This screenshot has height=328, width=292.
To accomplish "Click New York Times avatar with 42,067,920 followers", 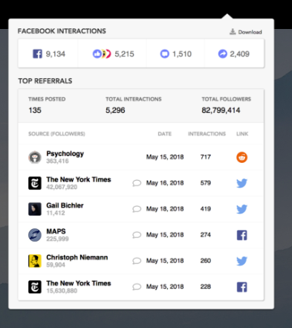I will (x=35, y=183).
